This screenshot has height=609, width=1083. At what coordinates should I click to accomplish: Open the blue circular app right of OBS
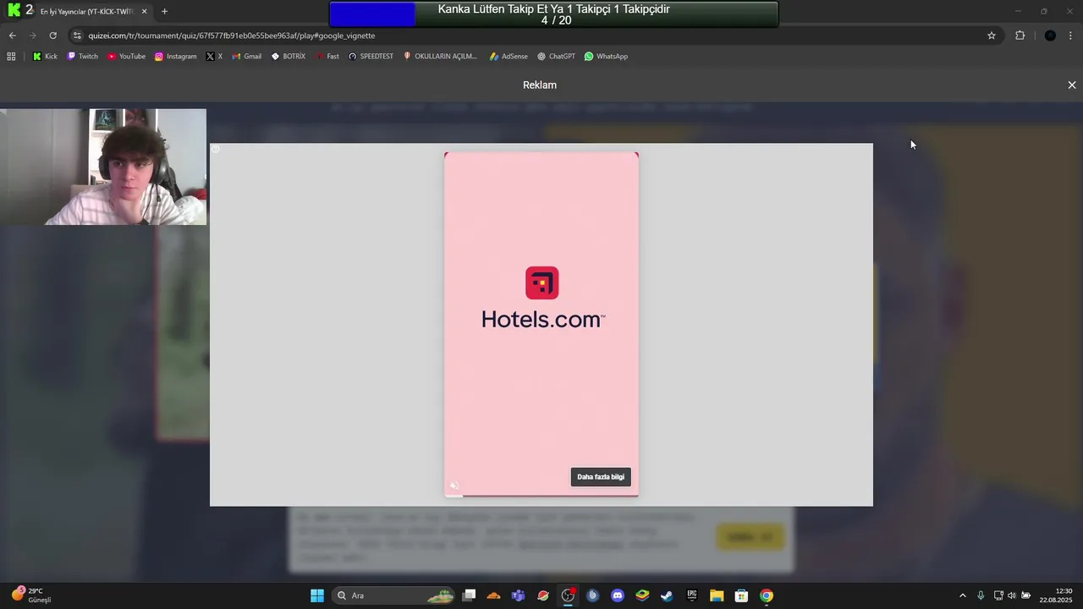(593, 595)
